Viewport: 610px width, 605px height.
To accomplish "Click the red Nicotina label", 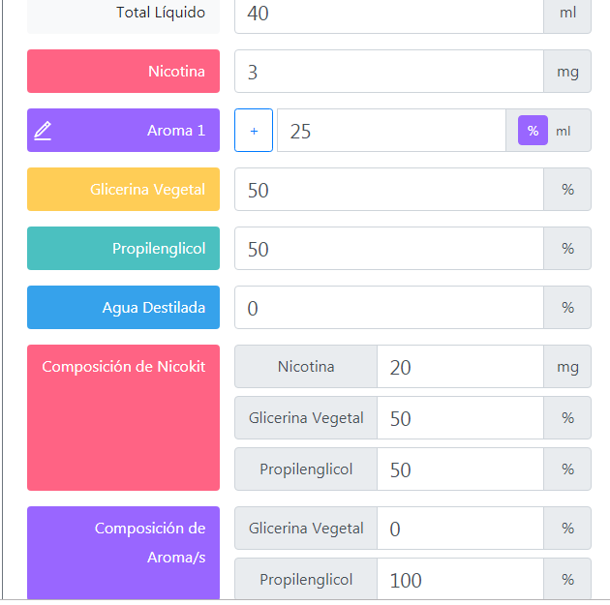I will tap(124, 72).
